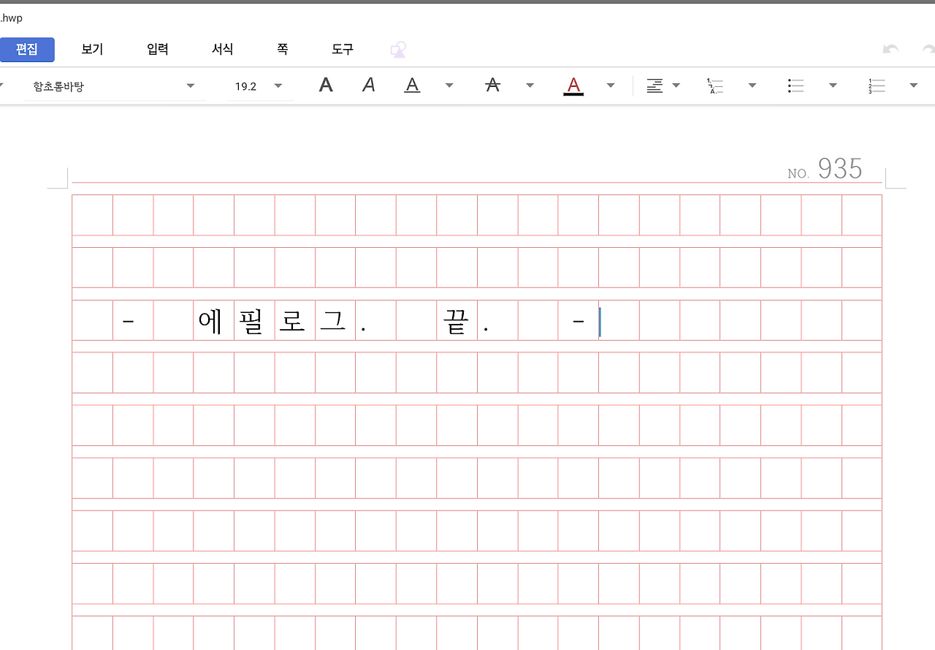Expand outline numbering dropdown arrow

pyautogui.click(x=752, y=86)
